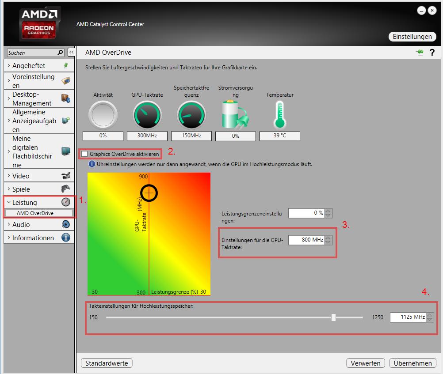This screenshot has height=374, width=443.
Task: Expand the Video section
Action: [x=9, y=176]
